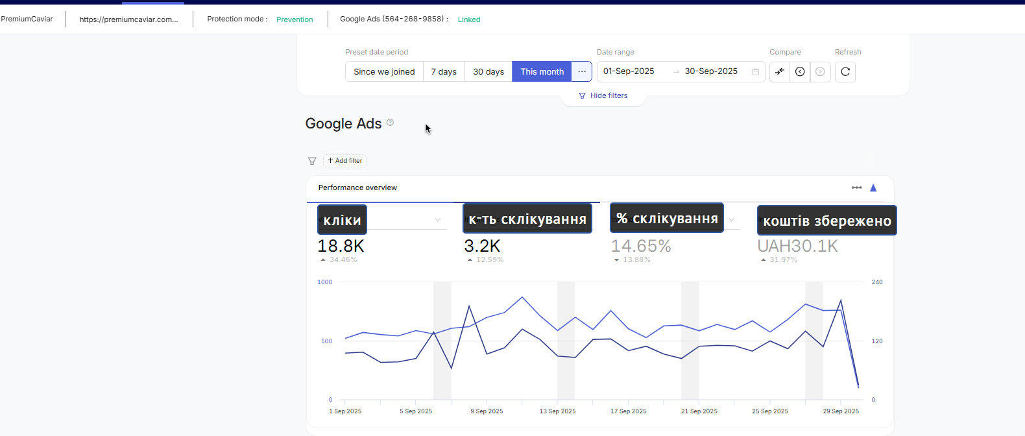Go to previous period with left arrow

pos(800,71)
